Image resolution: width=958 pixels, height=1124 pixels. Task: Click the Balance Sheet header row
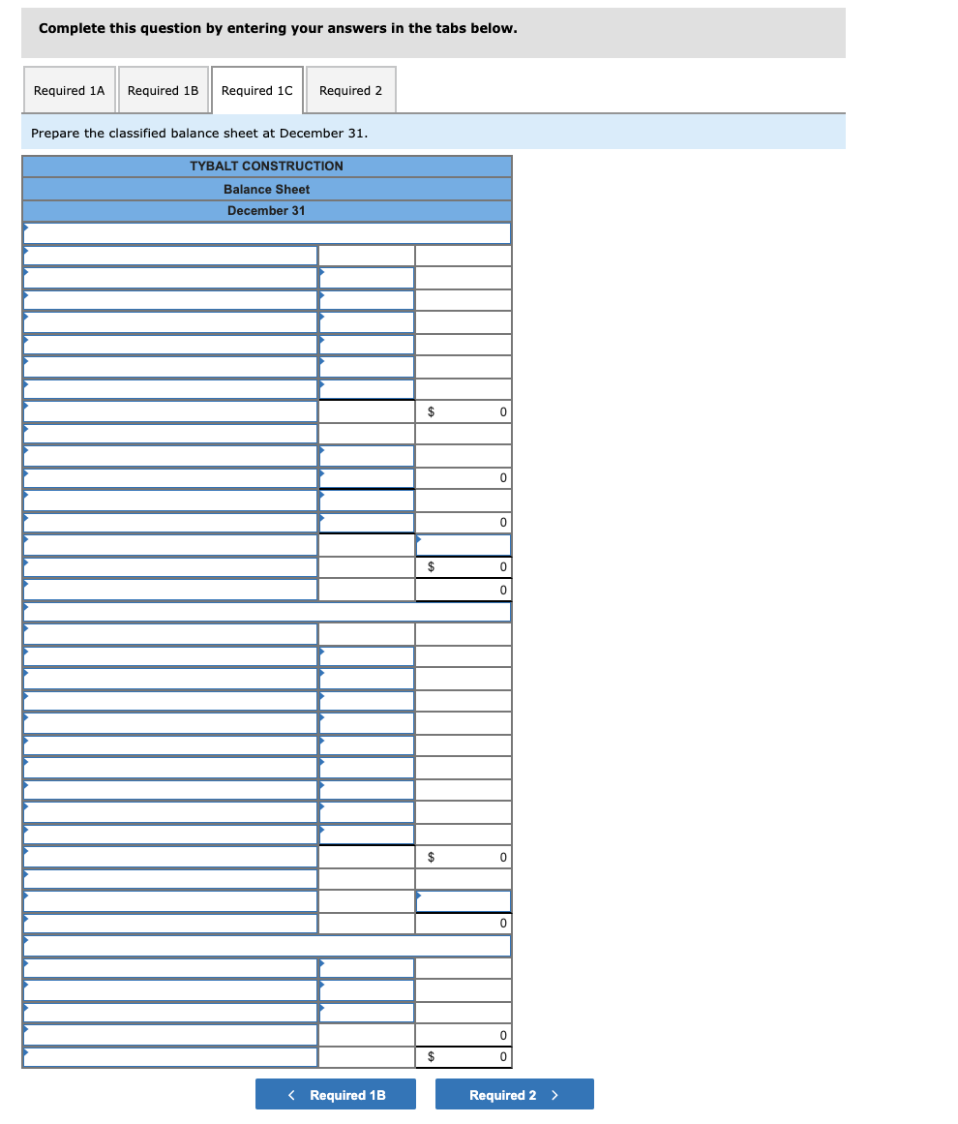266,189
